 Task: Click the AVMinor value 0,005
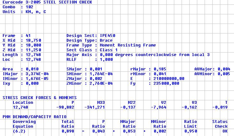tap(224, 74)
